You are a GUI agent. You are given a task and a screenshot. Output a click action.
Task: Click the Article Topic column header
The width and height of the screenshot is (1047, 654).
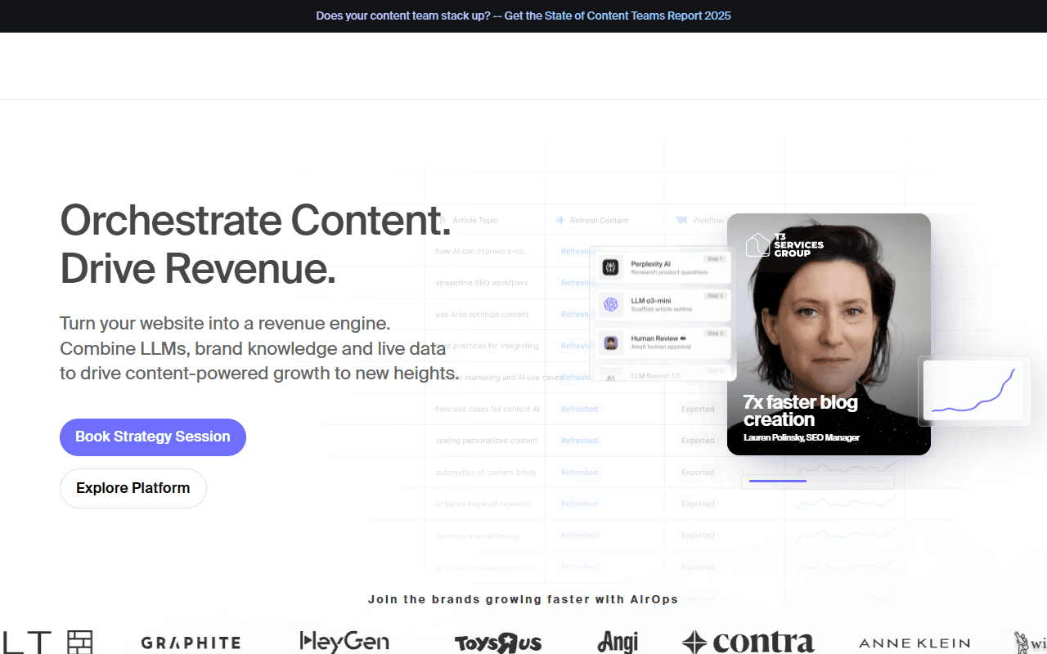[474, 221]
